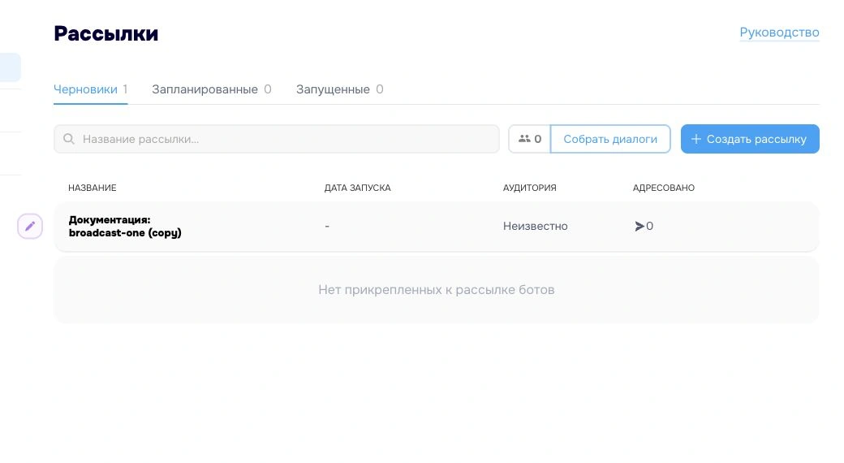Click the ДАТА ЗАПУСКА column header
Image resolution: width=844 pixels, height=463 pixels.
(x=357, y=188)
